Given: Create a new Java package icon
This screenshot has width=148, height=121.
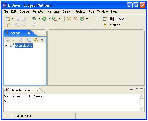Looking at the screenshot, I should click(75, 19).
